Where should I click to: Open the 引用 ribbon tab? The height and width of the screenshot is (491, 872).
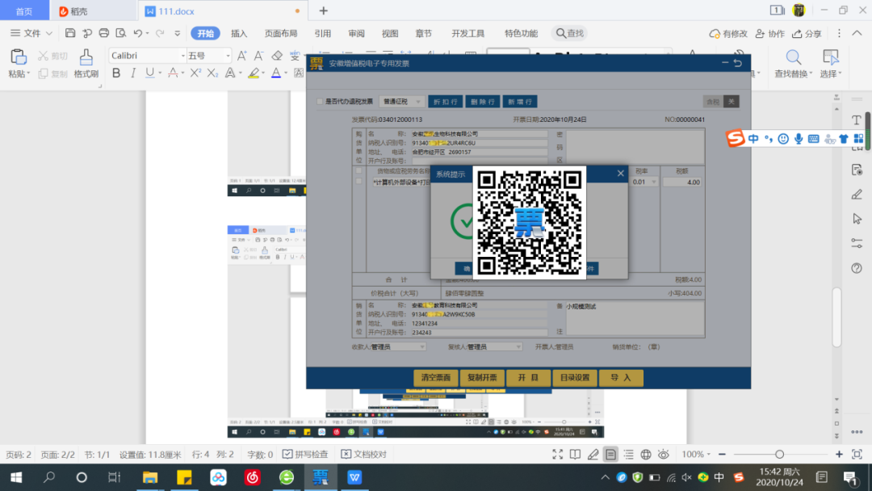click(322, 33)
